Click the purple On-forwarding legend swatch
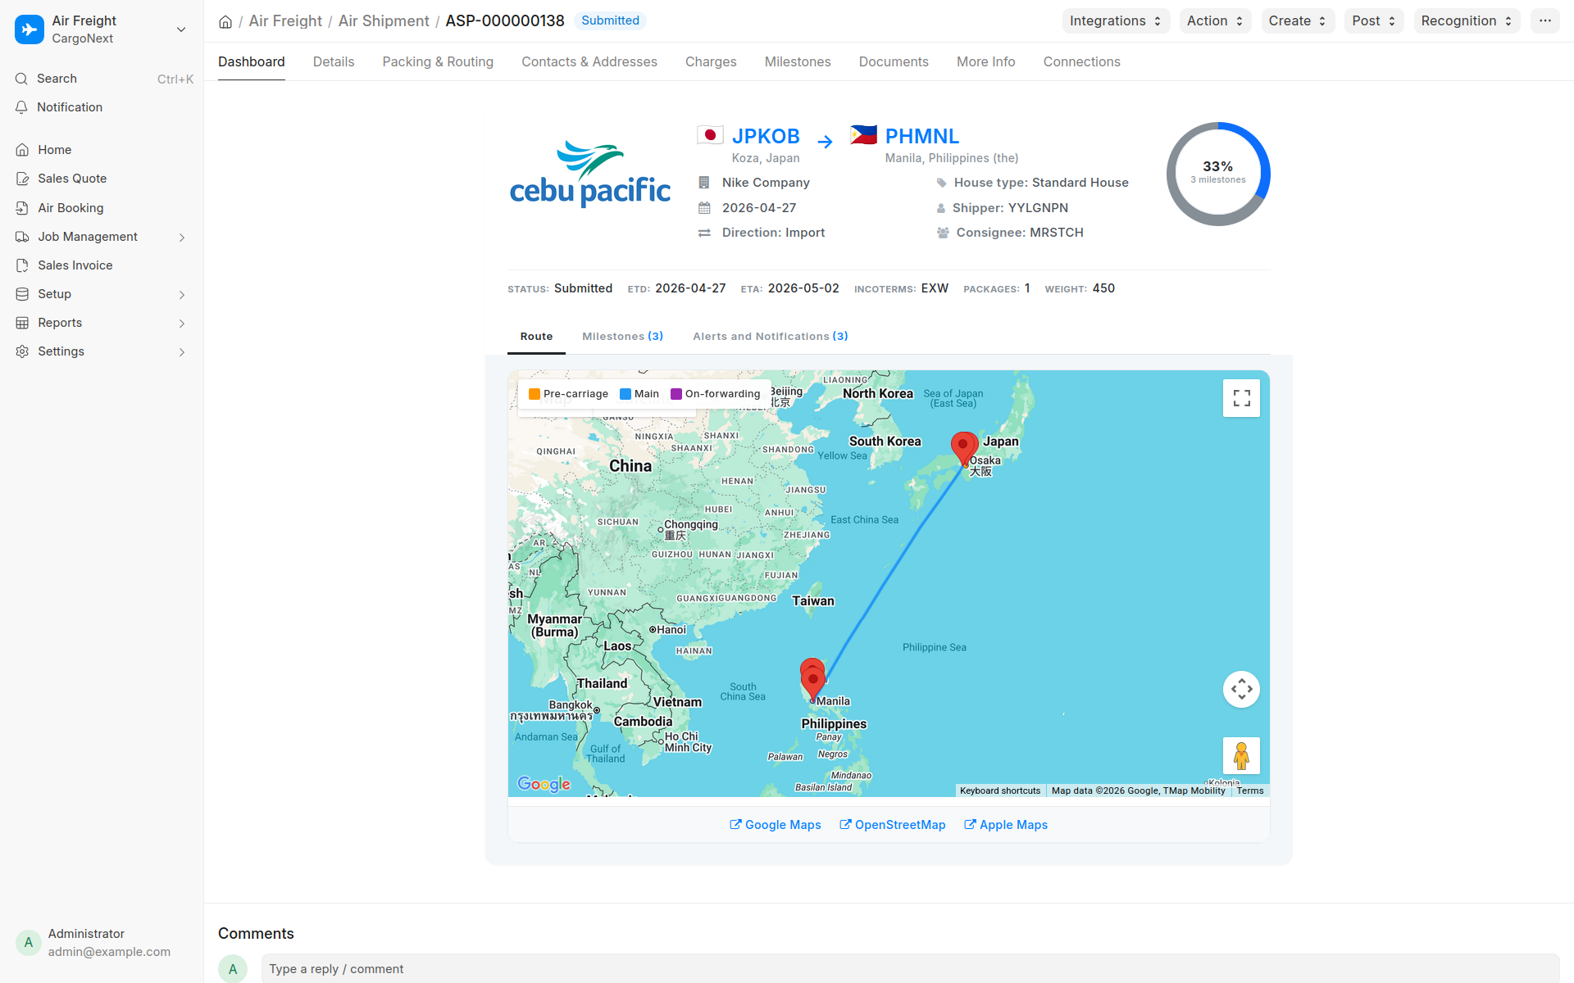The height and width of the screenshot is (983, 1574). point(676,394)
